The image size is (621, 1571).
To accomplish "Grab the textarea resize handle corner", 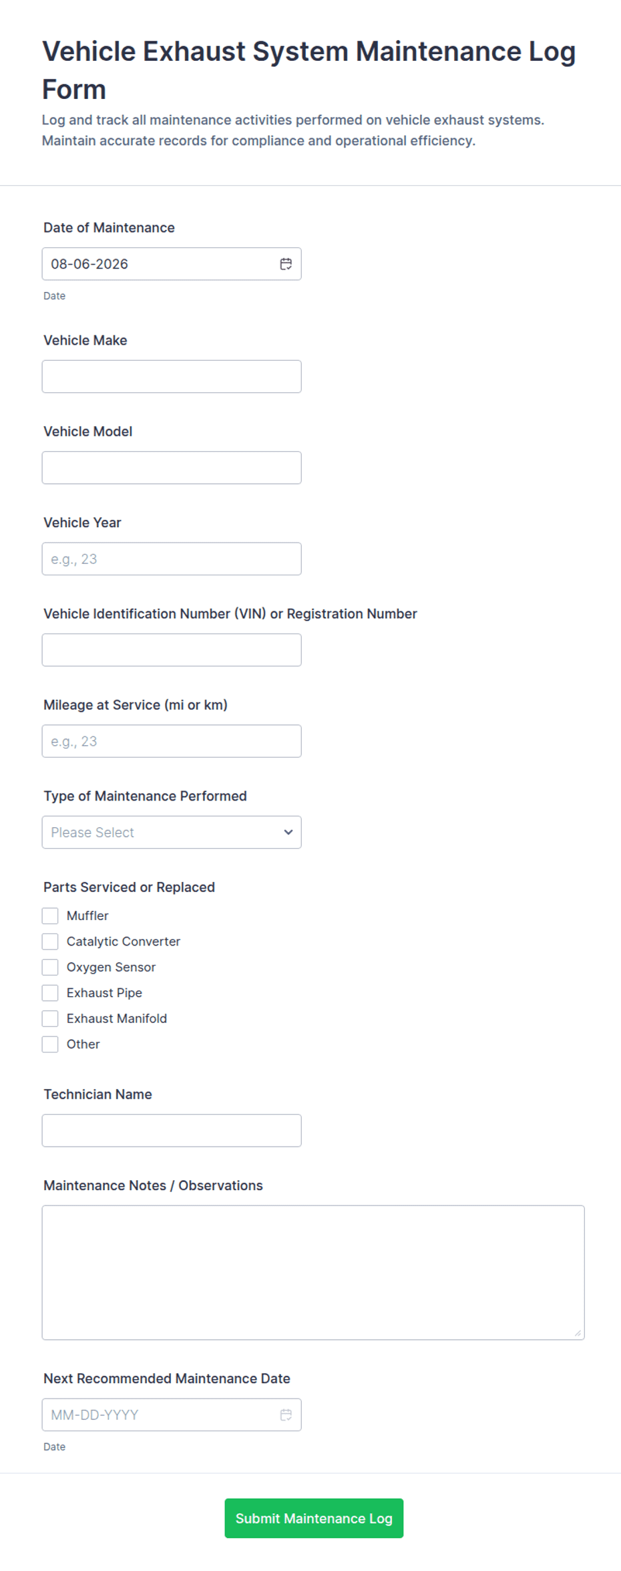I will click(x=578, y=1333).
